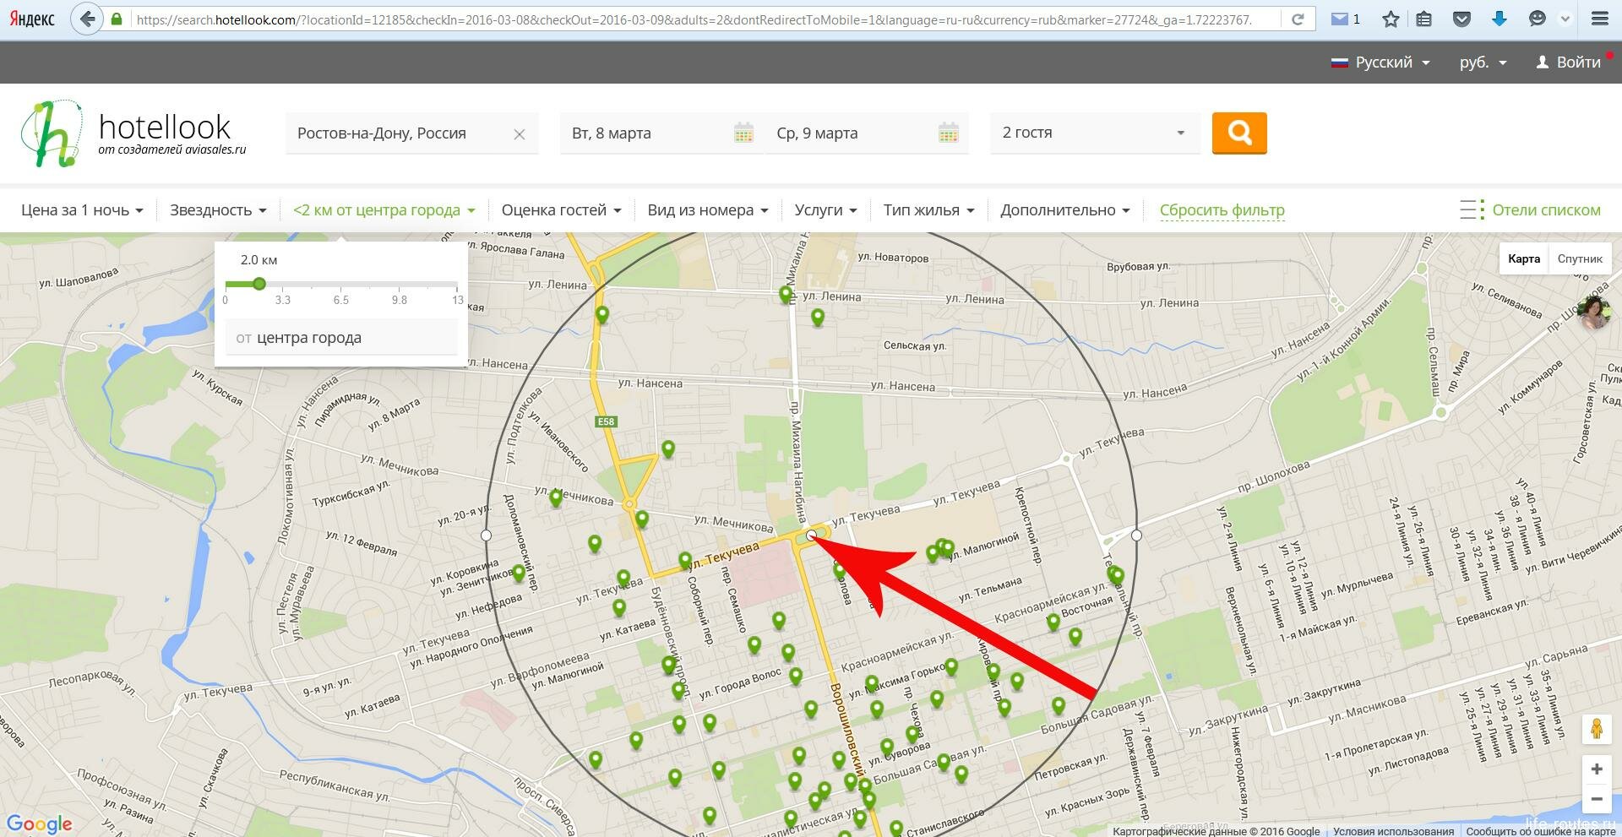The image size is (1622, 837).
Task: Click the orange search magnifier button
Action: 1239,133
